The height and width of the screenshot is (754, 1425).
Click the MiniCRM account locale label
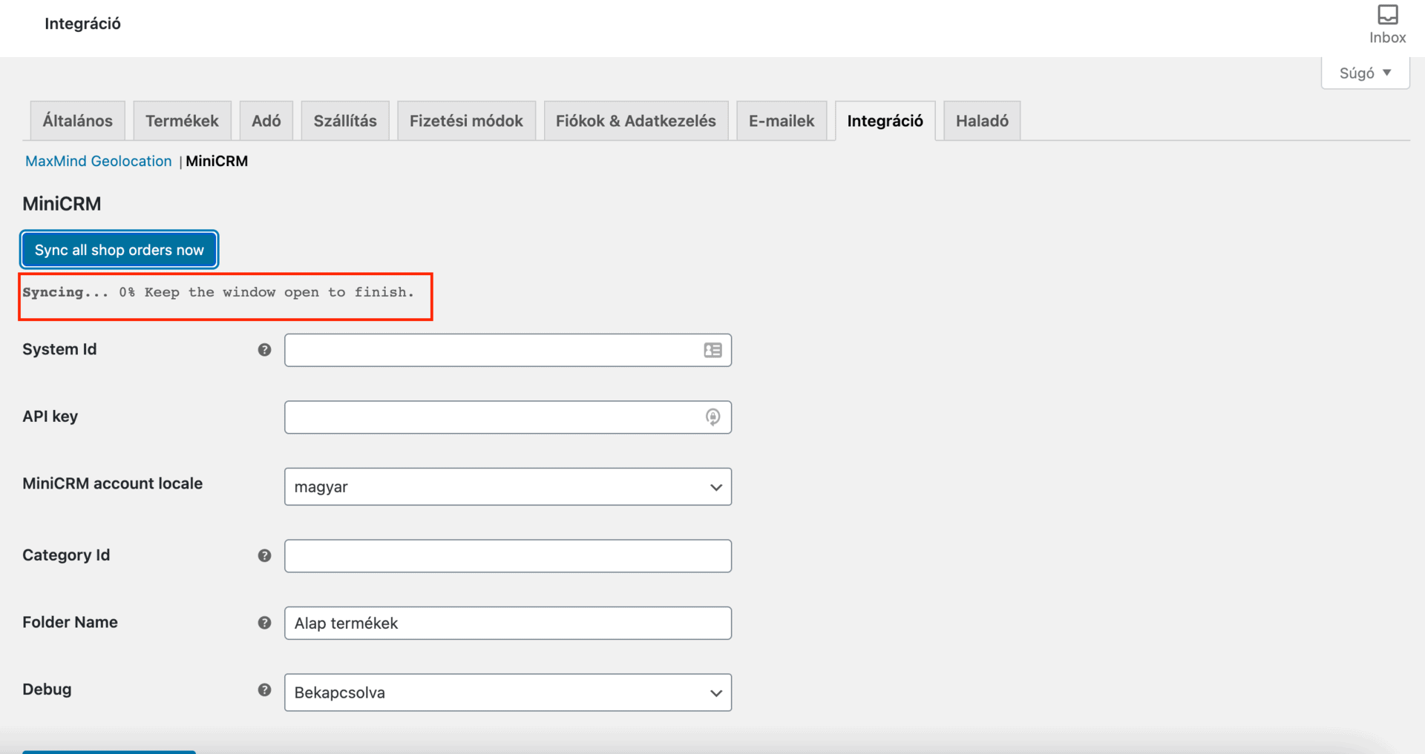coord(112,483)
